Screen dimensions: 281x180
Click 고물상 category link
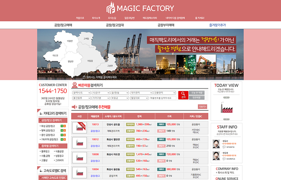44,160
